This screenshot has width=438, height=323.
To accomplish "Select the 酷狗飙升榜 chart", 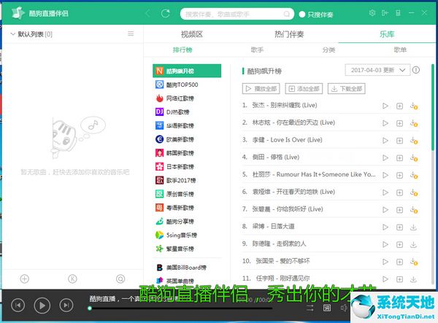I will tap(187, 71).
